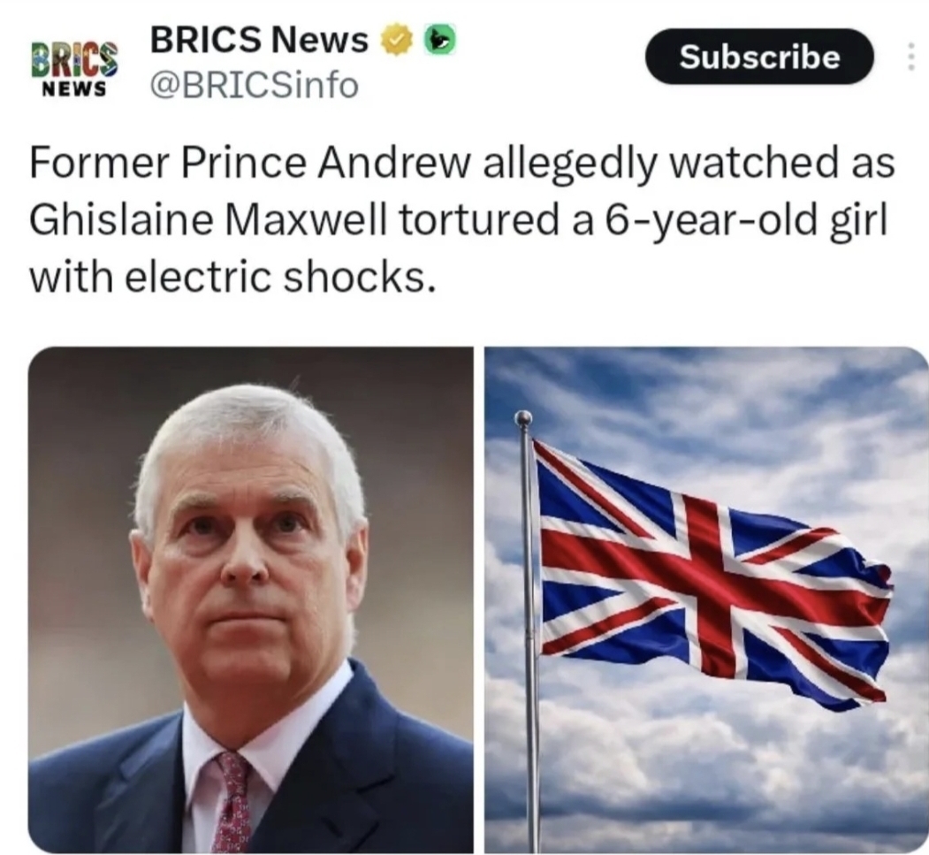Open the BRICS News profile avatar

click(74, 68)
